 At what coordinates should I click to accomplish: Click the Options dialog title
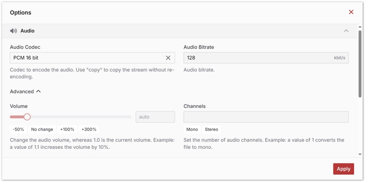21,13
